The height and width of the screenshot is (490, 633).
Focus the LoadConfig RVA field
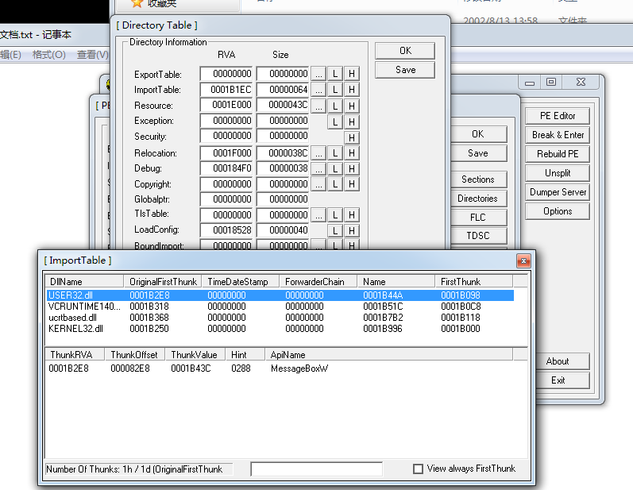pyautogui.click(x=226, y=230)
